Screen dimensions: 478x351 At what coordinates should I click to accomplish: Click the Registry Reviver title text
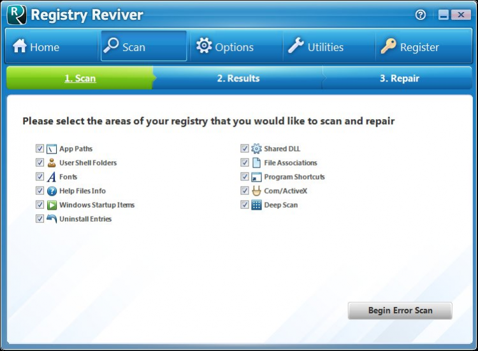coord(87,15)
